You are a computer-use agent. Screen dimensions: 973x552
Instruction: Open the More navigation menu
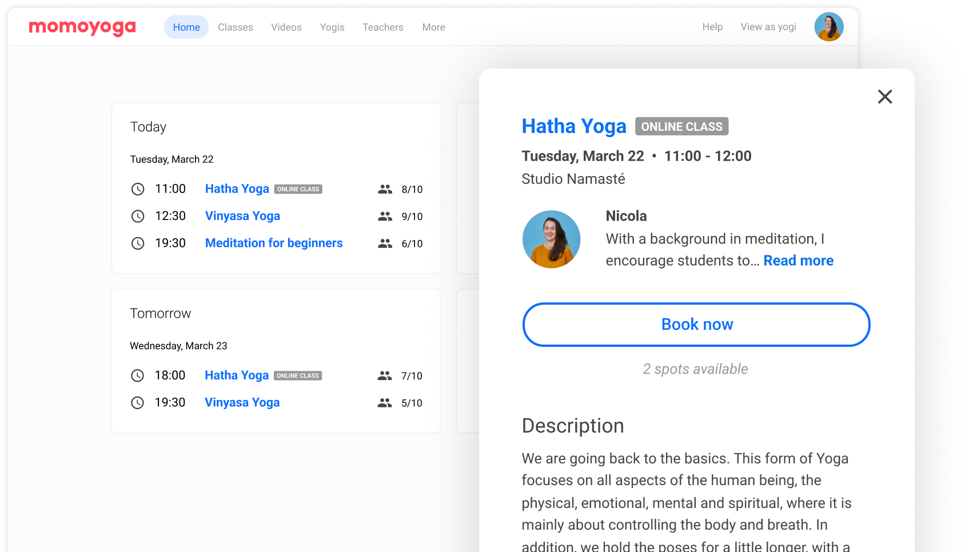[433, 27]
